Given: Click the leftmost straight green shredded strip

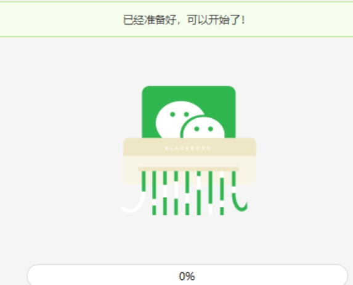Looking at the screenshot, I should click(154, 193).
